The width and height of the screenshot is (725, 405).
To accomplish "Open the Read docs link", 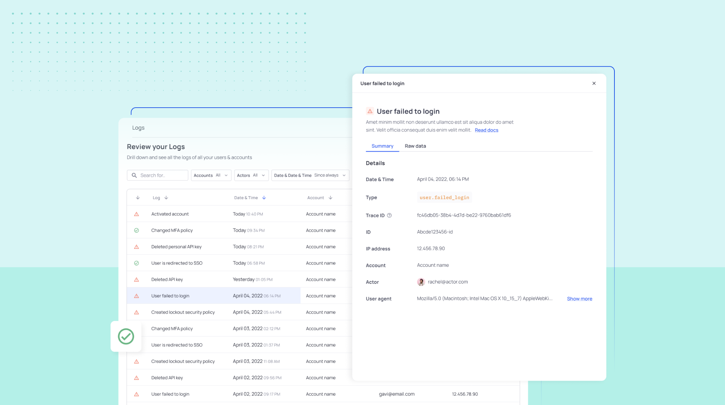I will coord(486,130).
